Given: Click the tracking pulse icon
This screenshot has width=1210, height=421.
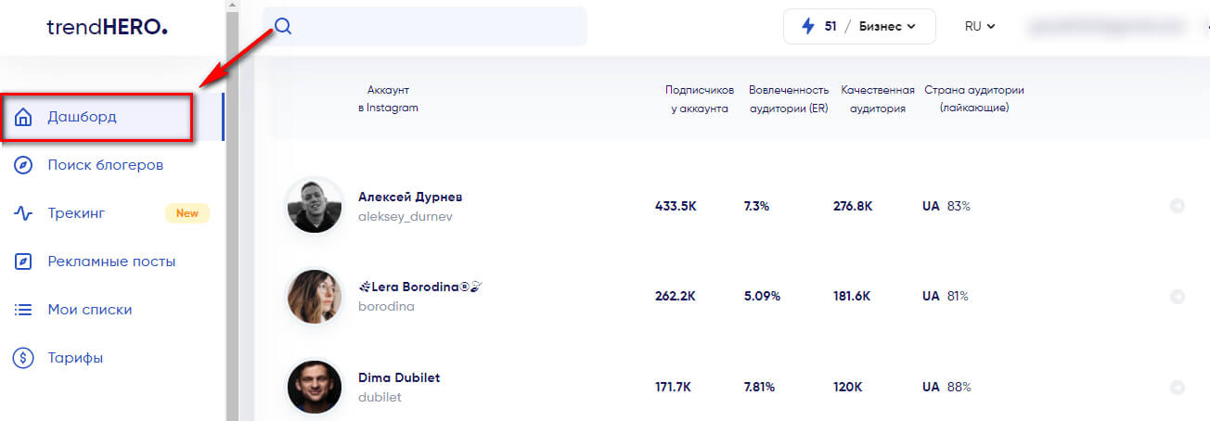Looking at the screenshot, I should pos(24,213).
